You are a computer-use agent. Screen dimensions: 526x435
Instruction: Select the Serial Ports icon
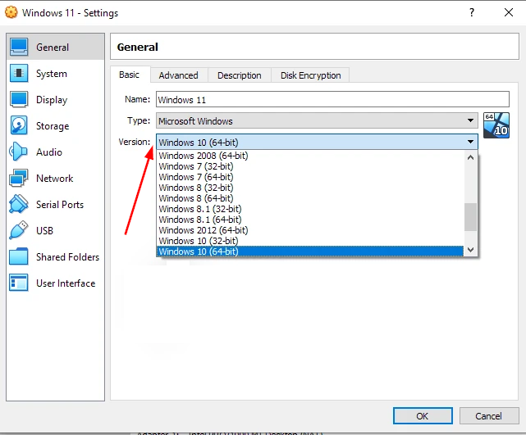coord(19,204)
